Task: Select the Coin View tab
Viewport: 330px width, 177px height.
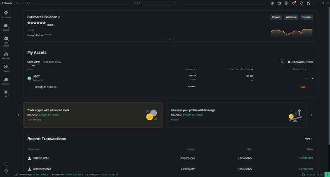Action: tap(33, 62)
